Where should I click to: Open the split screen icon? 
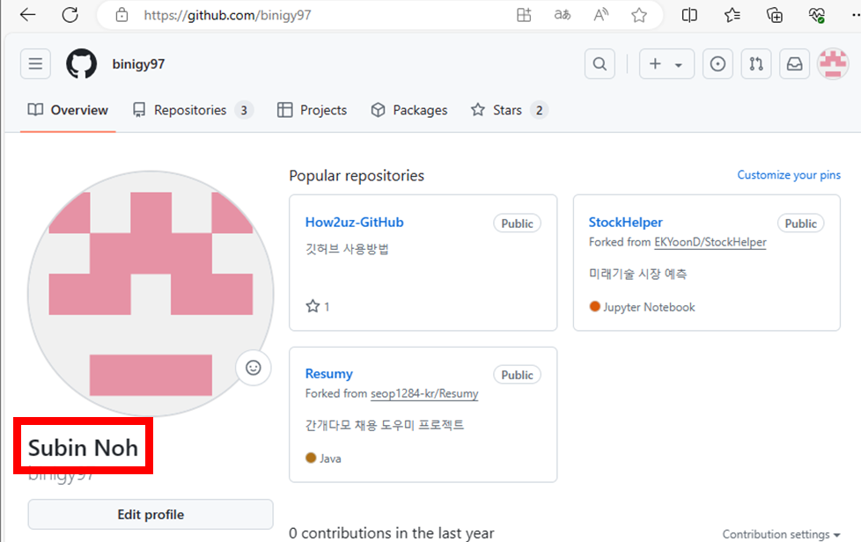click(x=689, y=15)
